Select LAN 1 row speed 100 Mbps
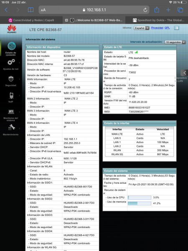 tap(163, 142)
